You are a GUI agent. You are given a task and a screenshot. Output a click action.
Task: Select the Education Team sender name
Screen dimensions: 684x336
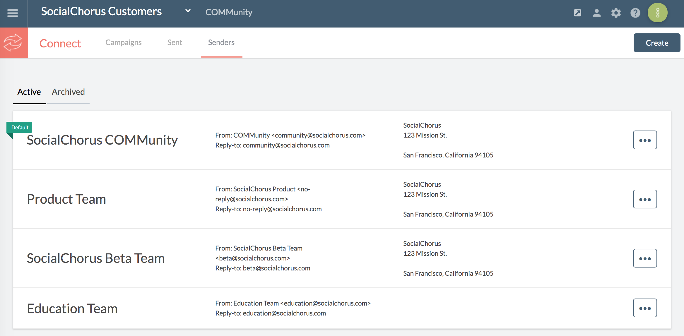click(x=72, y=308)
